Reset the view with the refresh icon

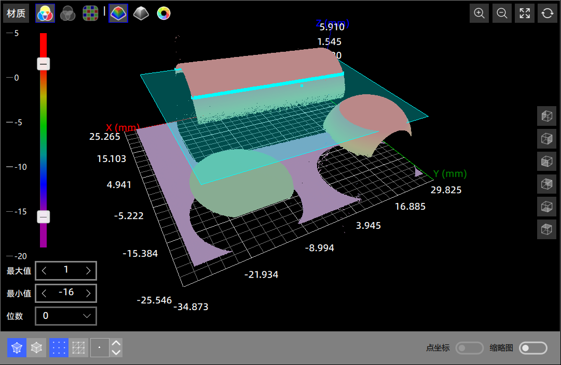click(547, 13)
